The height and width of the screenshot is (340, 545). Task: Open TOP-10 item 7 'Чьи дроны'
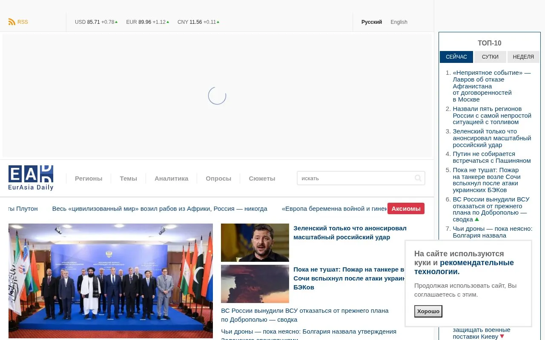click(492, 232)
